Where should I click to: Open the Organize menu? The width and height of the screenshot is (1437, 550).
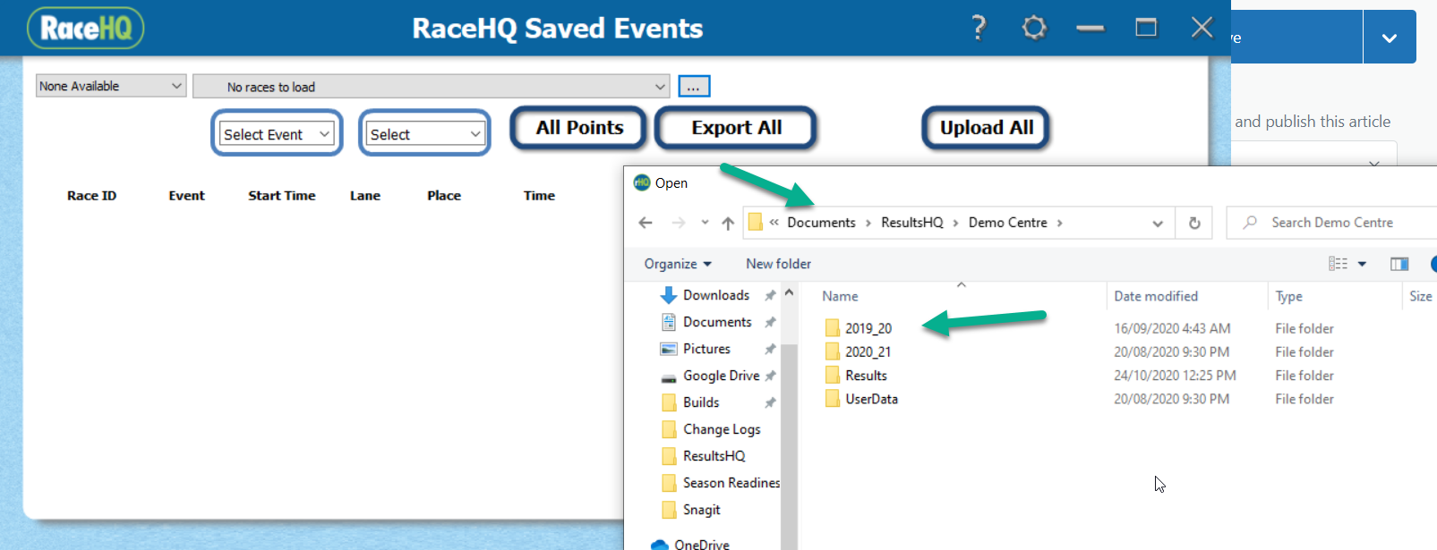[678, 264]
